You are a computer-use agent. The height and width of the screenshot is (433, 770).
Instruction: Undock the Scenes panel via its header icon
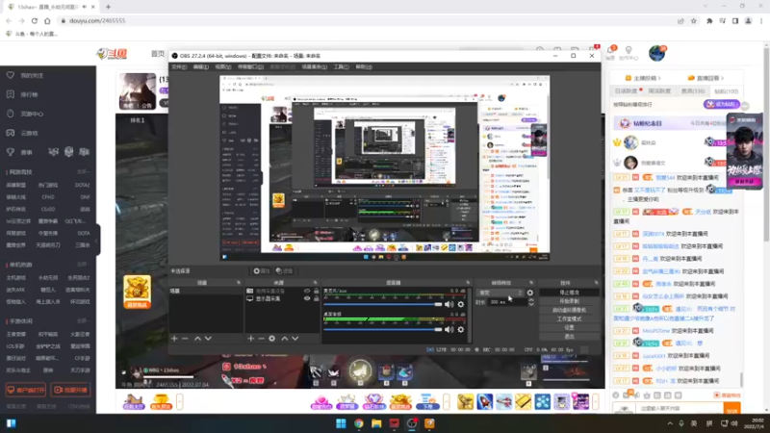(x=239, y=283)
